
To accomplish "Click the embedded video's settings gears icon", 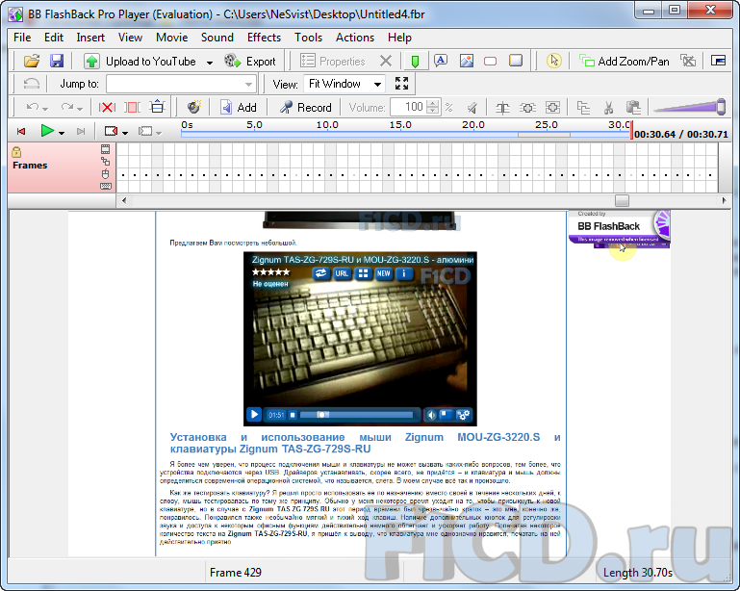I will pyautogui.click(x=464, y=415).
